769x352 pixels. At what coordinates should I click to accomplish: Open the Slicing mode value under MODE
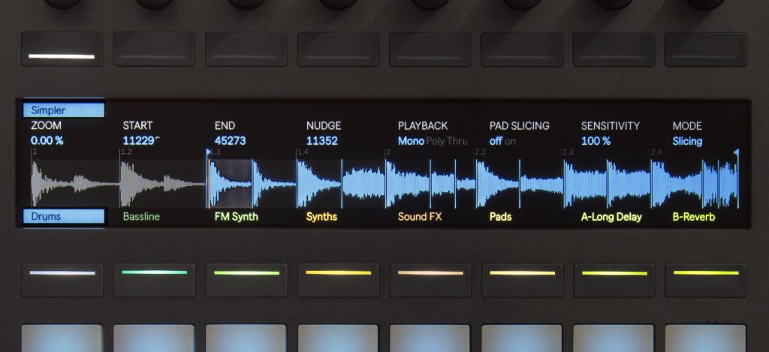click(687, 141)
